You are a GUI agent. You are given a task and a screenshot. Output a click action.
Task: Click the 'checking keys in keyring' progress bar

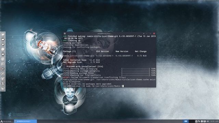pyautogui.click(x=136, y=69)
